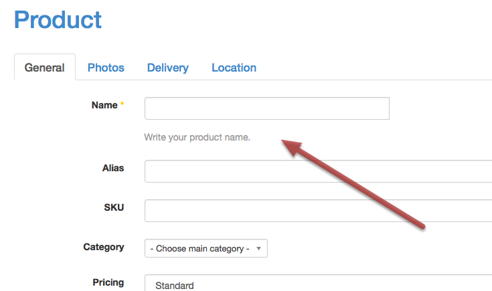The image size is (492, 291).
Task: Open the Choose main category dropdown
Action: 206,248
